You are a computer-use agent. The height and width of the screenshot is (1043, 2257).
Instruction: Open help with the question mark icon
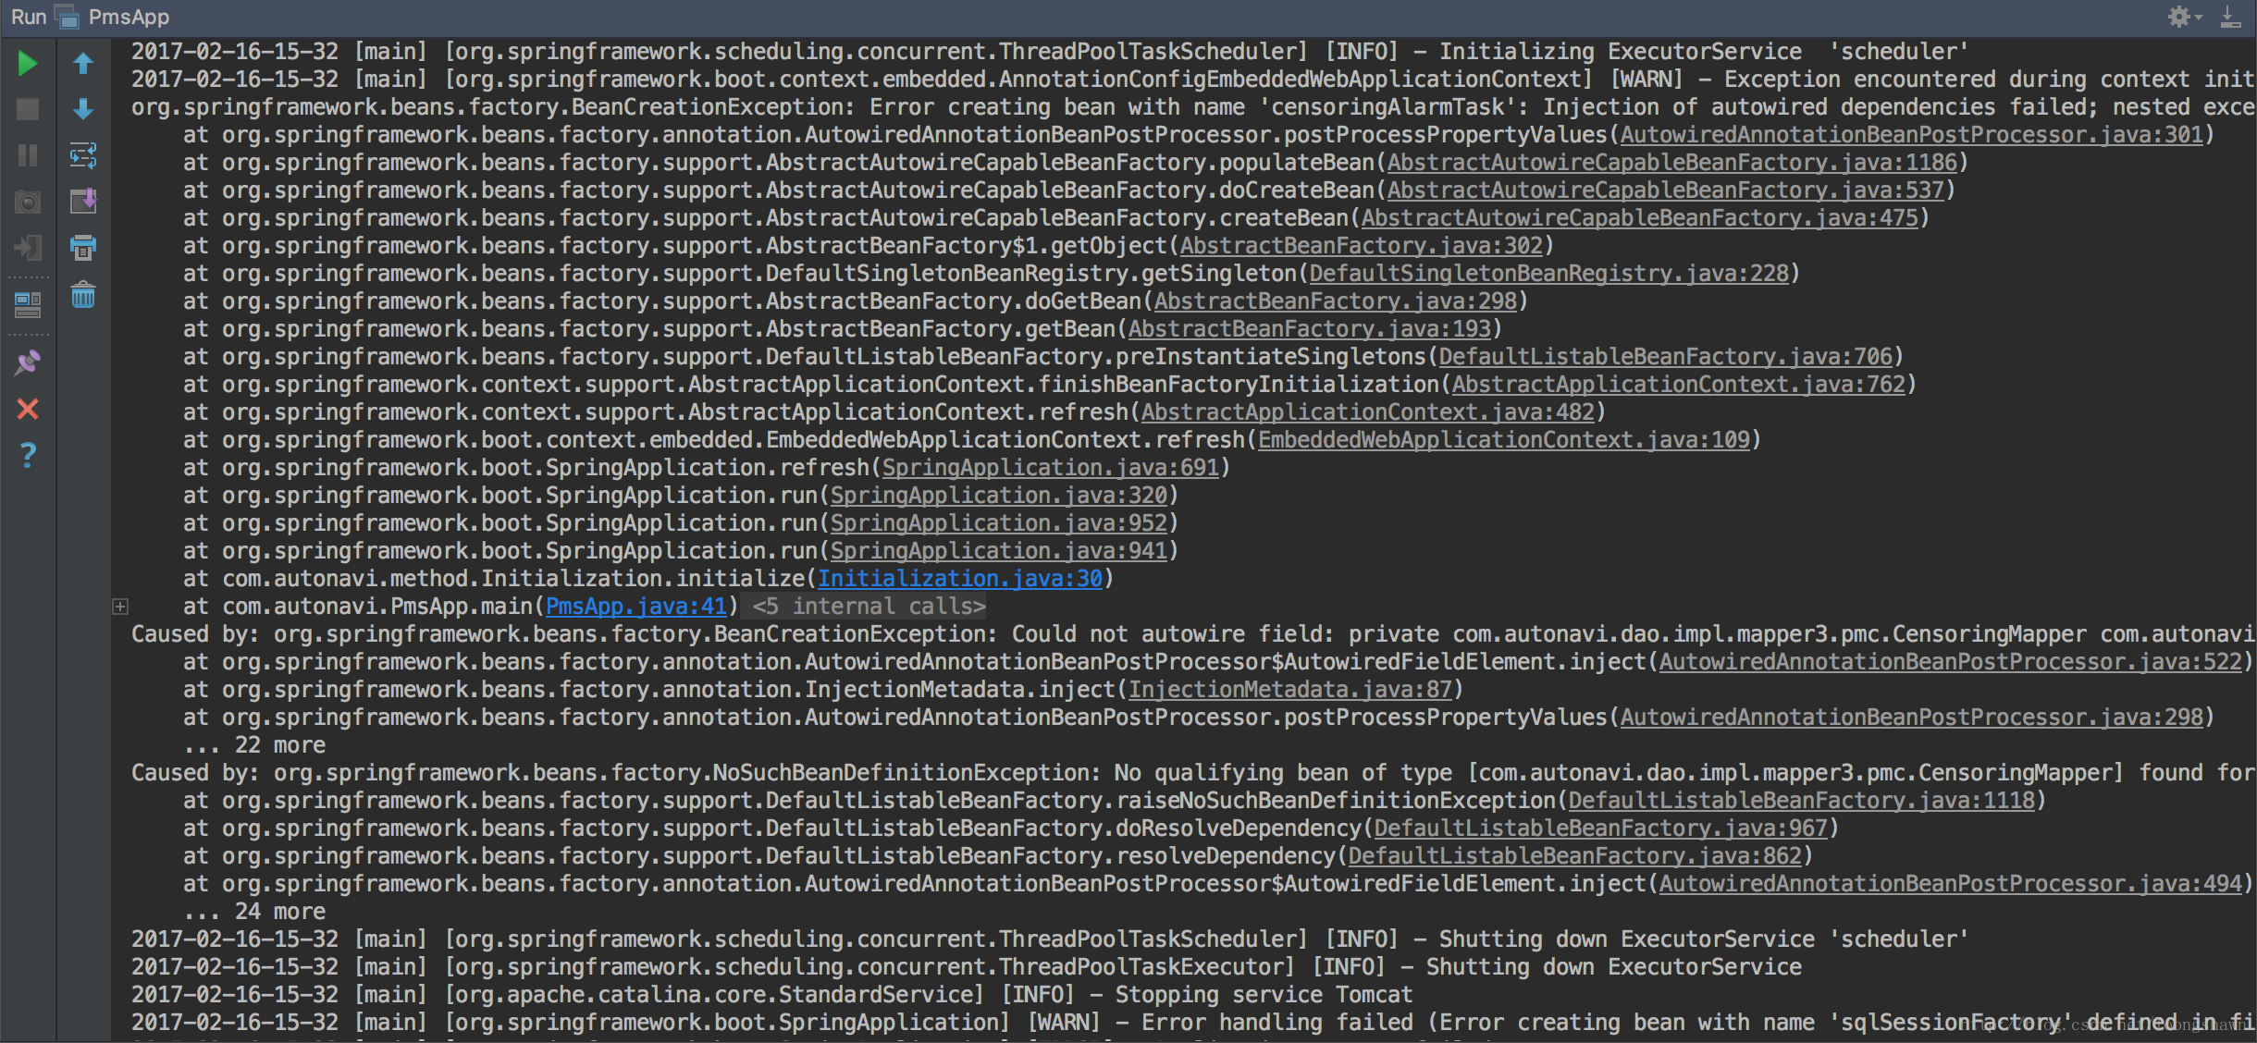[x=28, y=455]
